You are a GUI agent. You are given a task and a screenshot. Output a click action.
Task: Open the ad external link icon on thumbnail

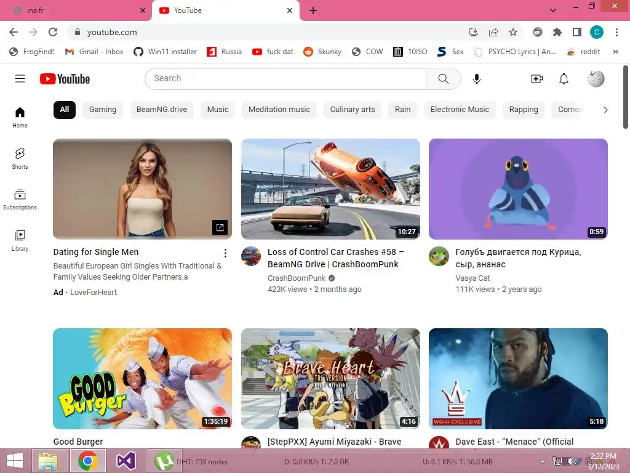coord(220,228)
